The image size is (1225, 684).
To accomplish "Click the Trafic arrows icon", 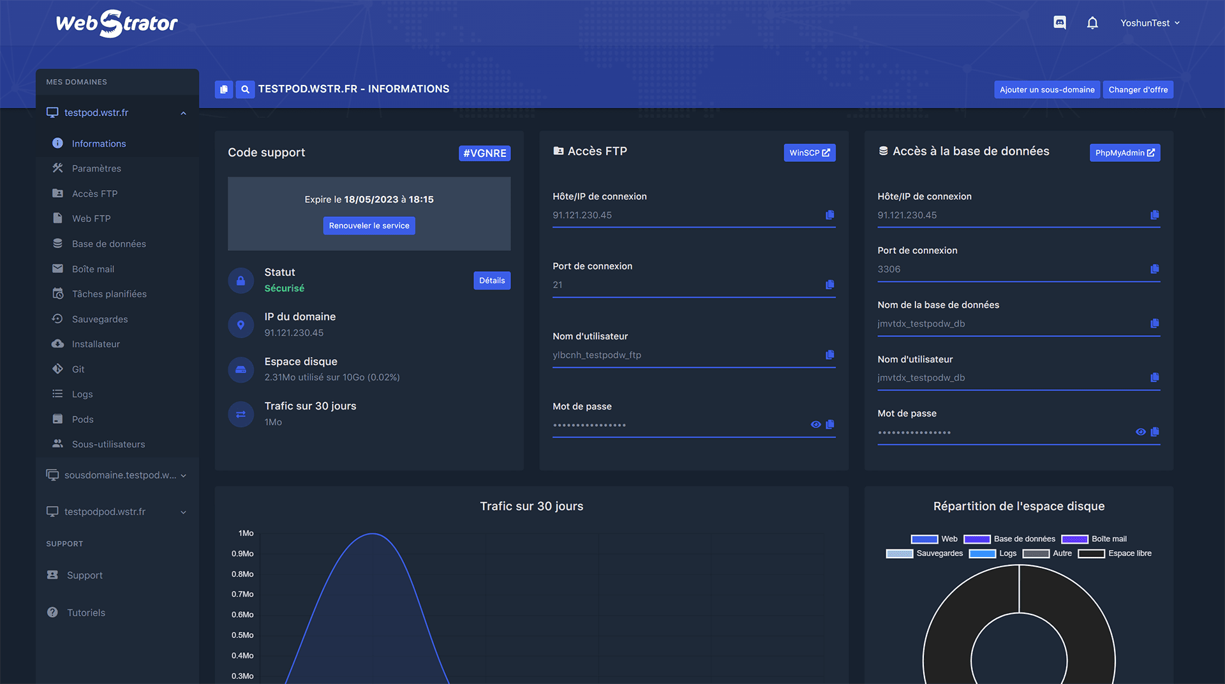I will pyautogui.click(x=241, y=414).
